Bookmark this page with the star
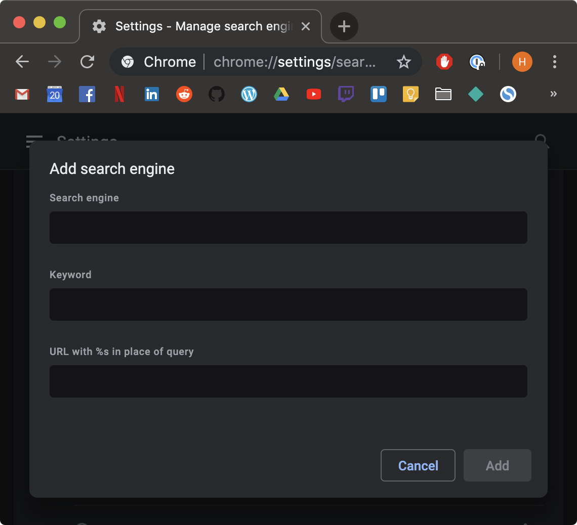The width and height of the screenshot is (577, 525). [404, 62]
